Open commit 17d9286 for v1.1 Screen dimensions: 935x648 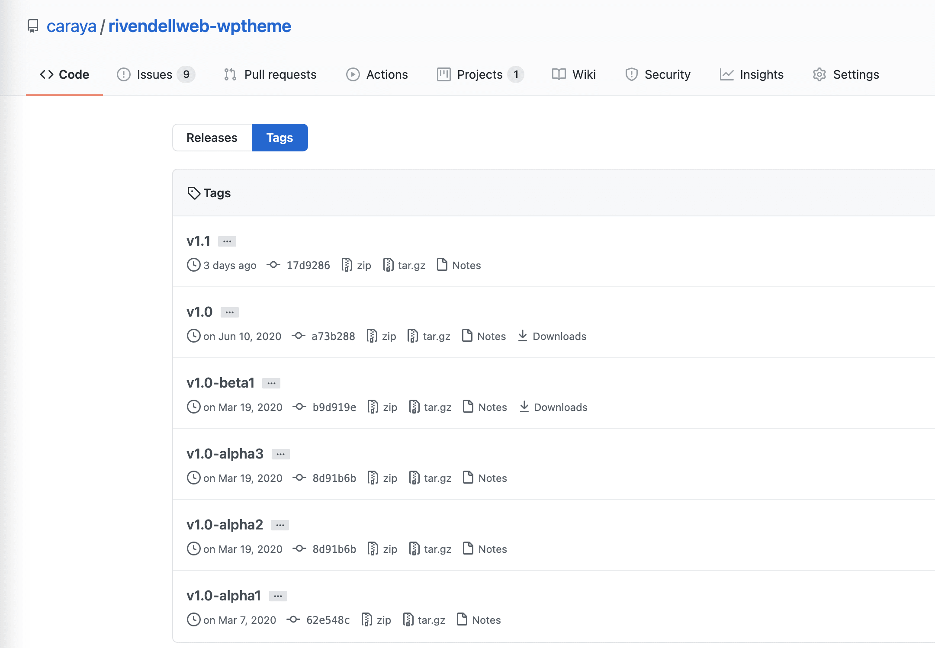[299, 265]
